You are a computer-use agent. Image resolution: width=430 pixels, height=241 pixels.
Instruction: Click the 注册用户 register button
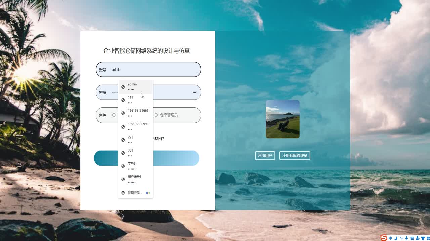265,156
